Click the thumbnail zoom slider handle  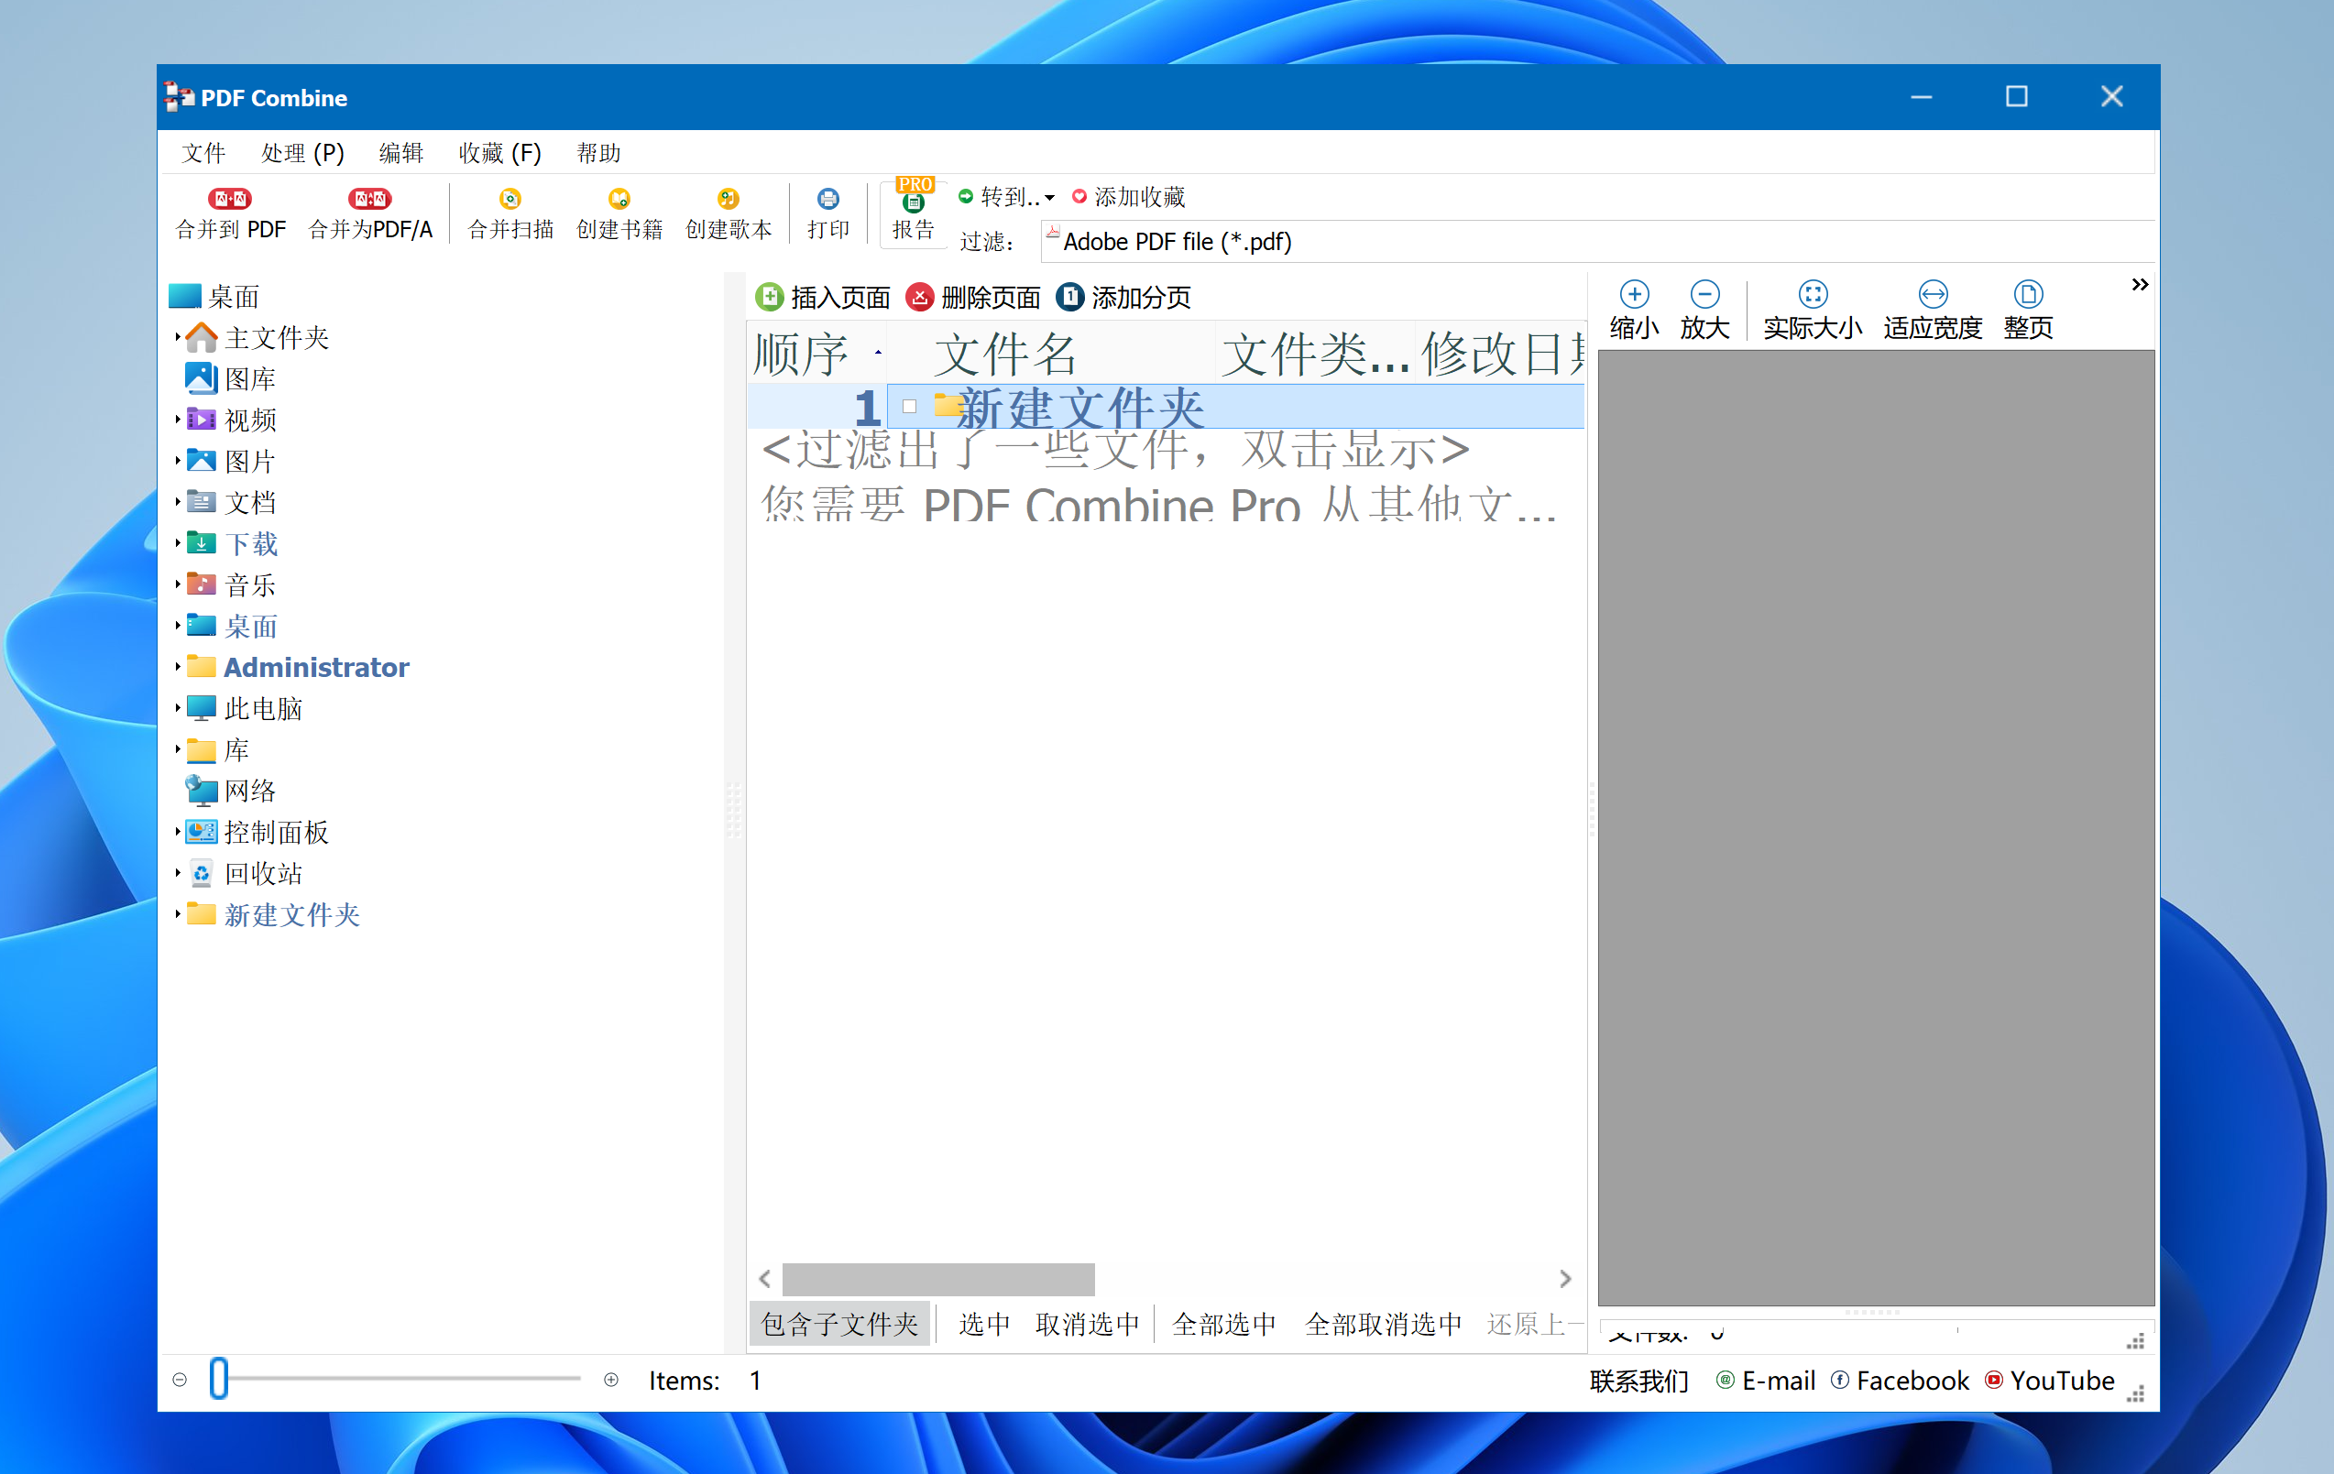click(x=219, y=1378)
